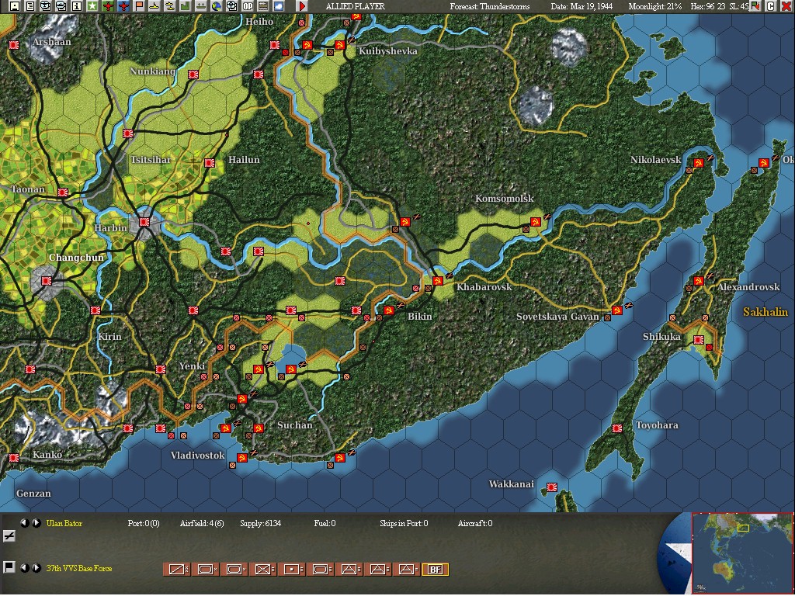This screenshot has height=596, width=795.
Task: Click the Changchun Japanese base flag
Action: pyautogui.click(x=47, y=281)
